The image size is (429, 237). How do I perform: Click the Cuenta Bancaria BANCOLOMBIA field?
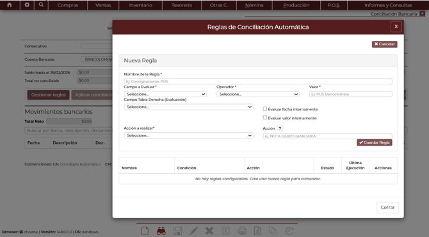tap(97, 59)
